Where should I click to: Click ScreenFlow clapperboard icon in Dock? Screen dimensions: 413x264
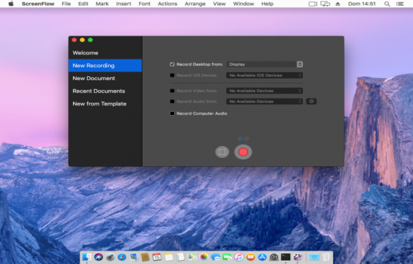(x=298, y=257)
